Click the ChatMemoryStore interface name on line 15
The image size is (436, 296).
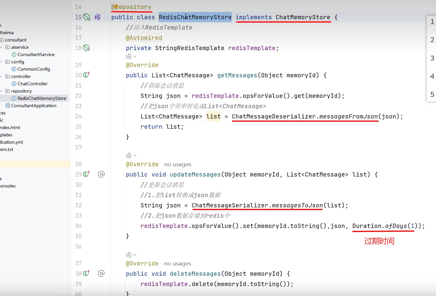coord(303,17)
